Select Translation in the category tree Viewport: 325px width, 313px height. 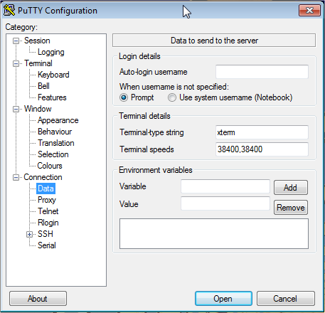pyautogui.click(x=56, y=143)
